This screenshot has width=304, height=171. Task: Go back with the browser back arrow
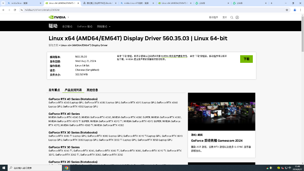point(4,10)
